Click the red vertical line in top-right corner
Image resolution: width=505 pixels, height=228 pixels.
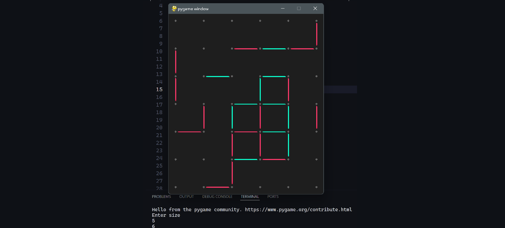pyautogui.click(x=317, y=34)
